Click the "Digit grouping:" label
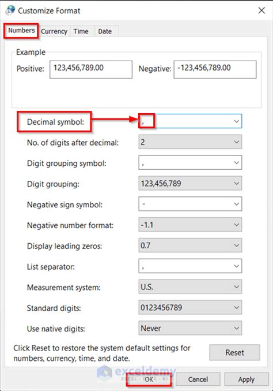Screen dimensions: 273x391 click(x=53, y=184)
